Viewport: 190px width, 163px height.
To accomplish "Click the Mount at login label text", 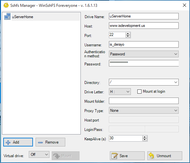I will click(154, 91).
